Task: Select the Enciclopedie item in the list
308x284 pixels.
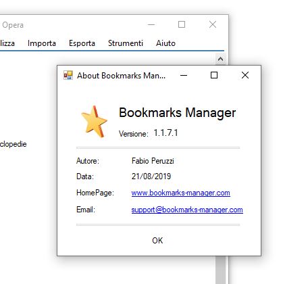Action: tap(14, 144)
